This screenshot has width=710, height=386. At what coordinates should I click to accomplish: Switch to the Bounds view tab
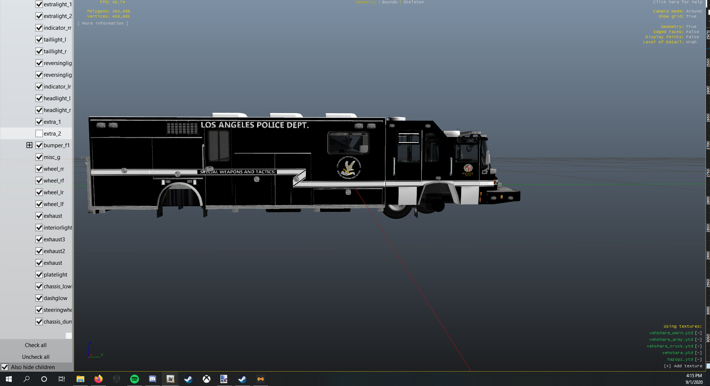[389, 2]
